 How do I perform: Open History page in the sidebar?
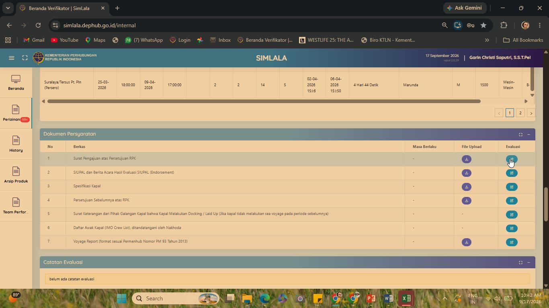16,144
